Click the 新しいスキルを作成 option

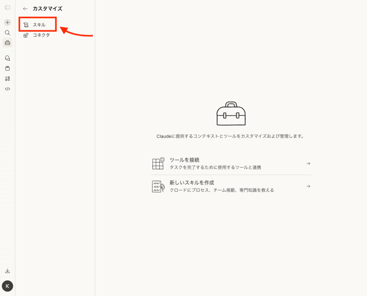[x=192, y=183]
